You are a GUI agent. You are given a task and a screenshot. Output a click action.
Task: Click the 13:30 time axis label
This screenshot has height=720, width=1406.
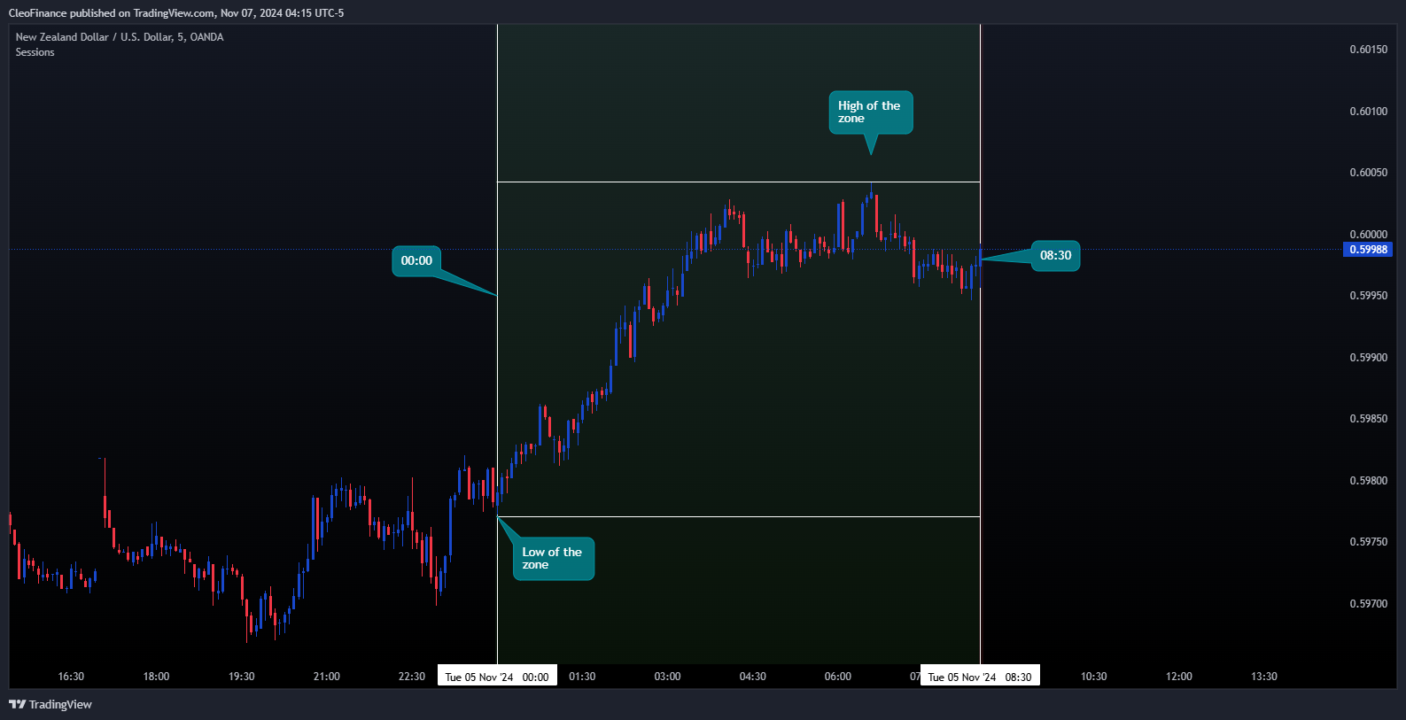(x=1264, y=677)
